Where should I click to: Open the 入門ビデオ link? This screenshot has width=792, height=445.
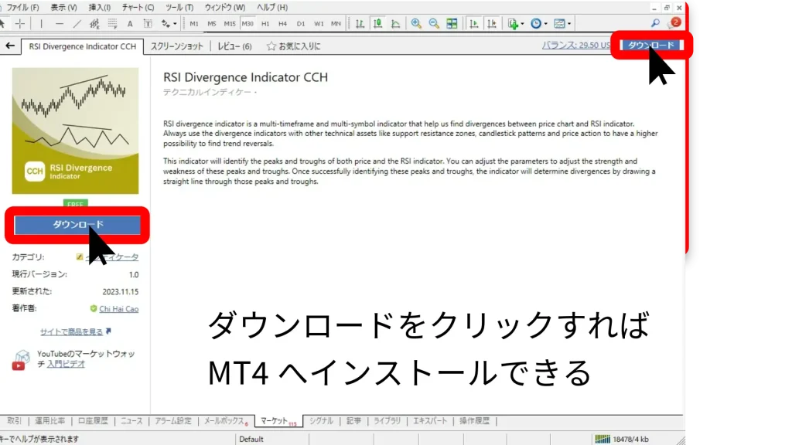(x=66, y=364)
